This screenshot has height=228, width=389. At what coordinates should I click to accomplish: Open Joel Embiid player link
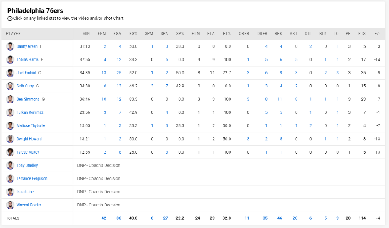[26, 73]
